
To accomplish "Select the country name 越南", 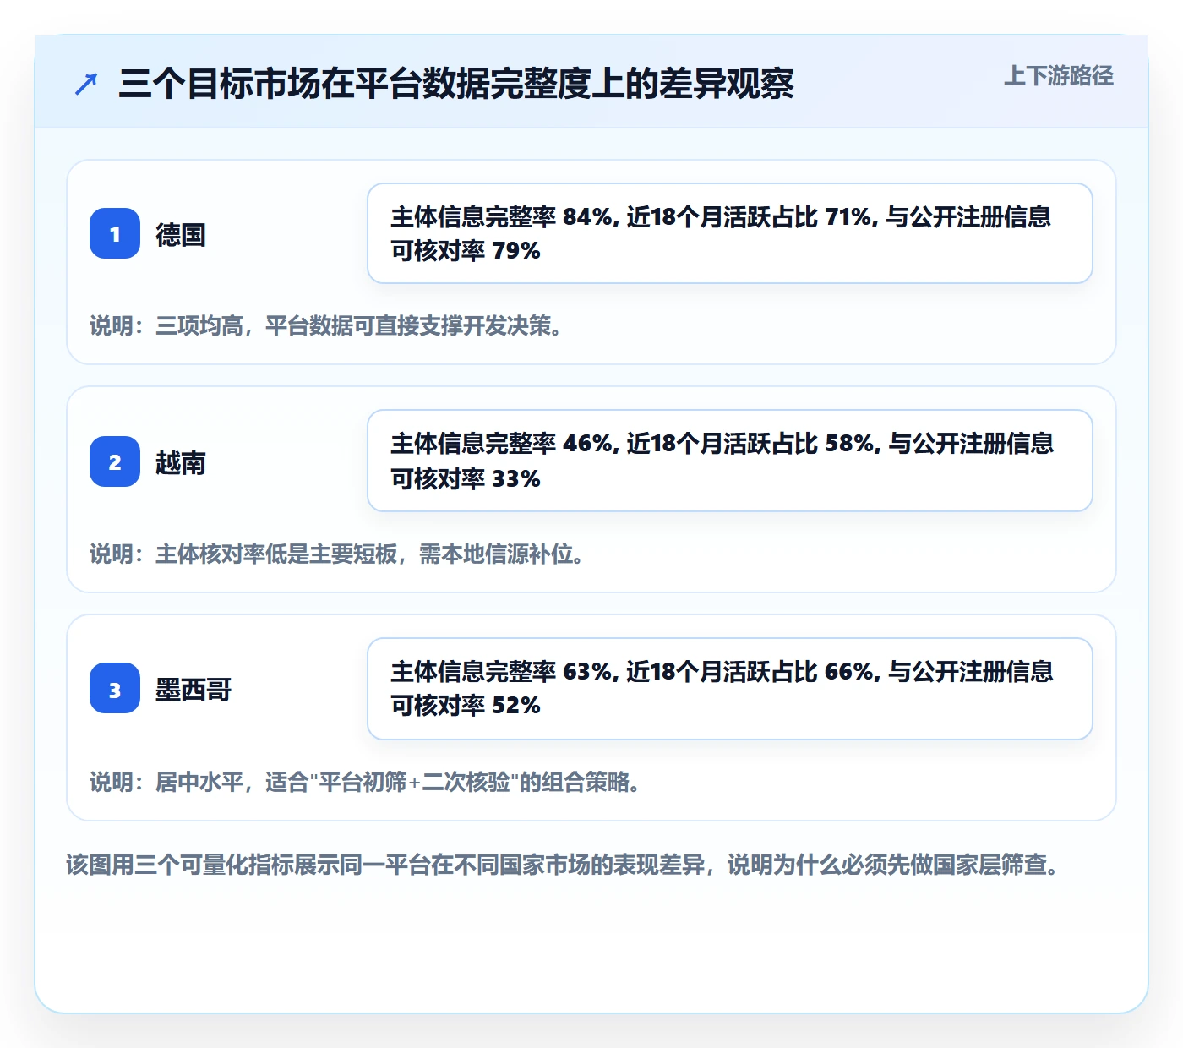I will click(x=181, y=462).
